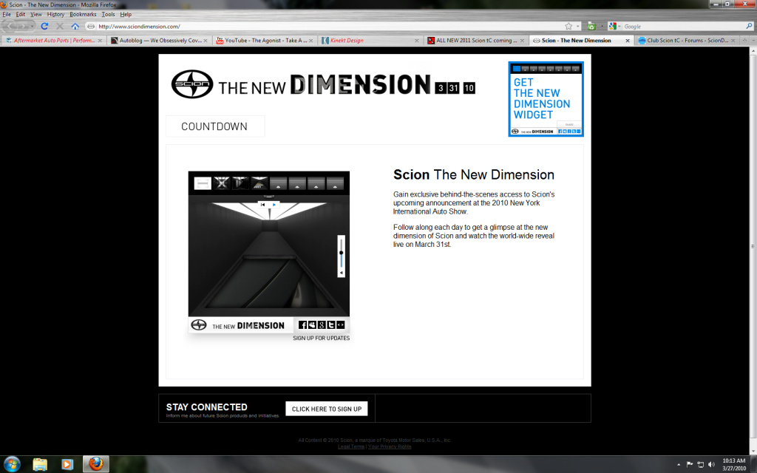Open the Windows Start menu
This screenshot has height=473, width=757.
click(12, 464)
